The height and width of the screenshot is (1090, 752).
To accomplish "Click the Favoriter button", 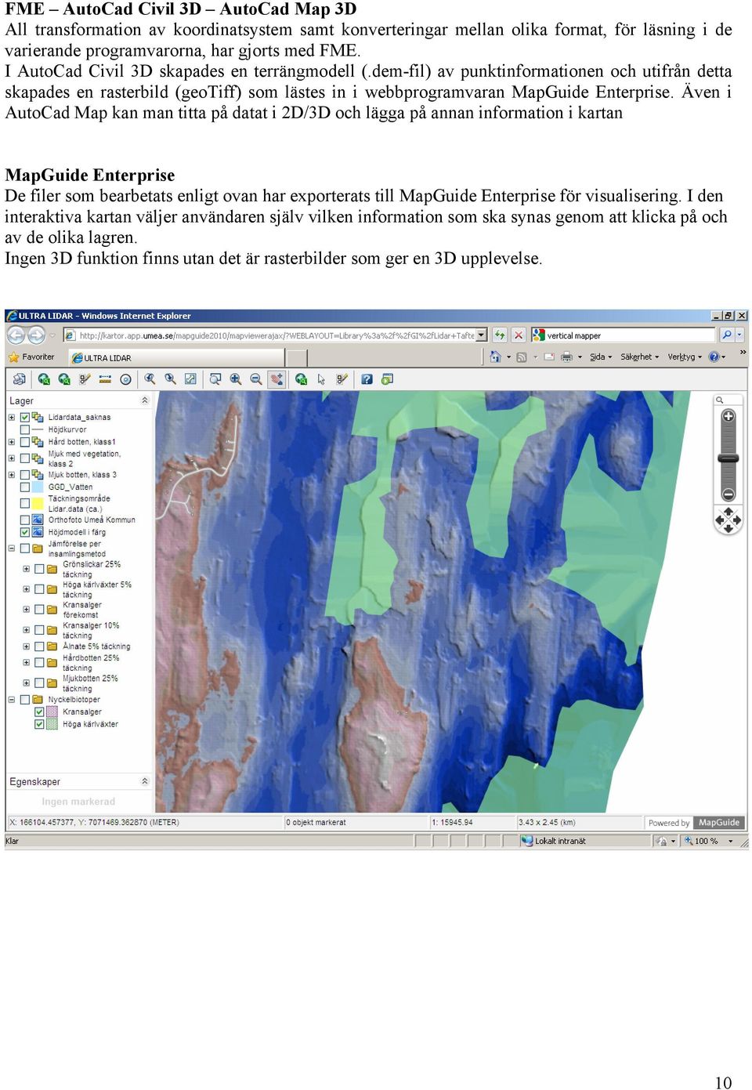I will [32, 357].
